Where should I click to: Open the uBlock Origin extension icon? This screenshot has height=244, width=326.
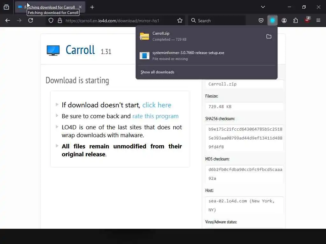(x=307, y=20)
